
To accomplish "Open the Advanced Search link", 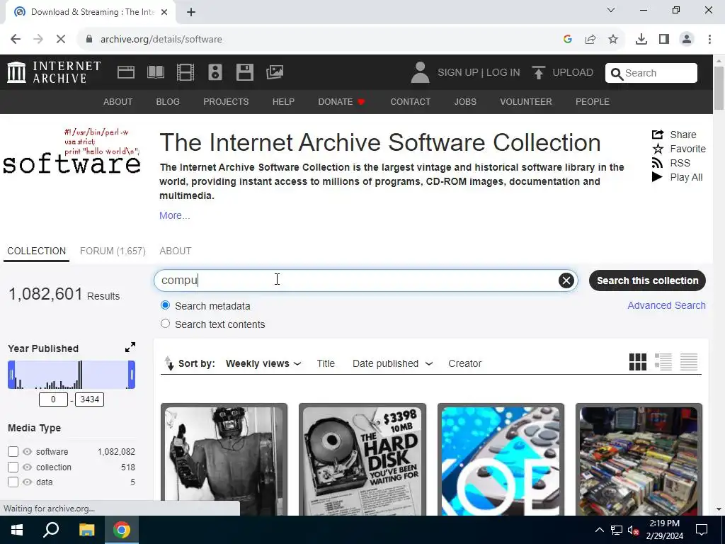I will pyautogui.click(x=666, y=305).
